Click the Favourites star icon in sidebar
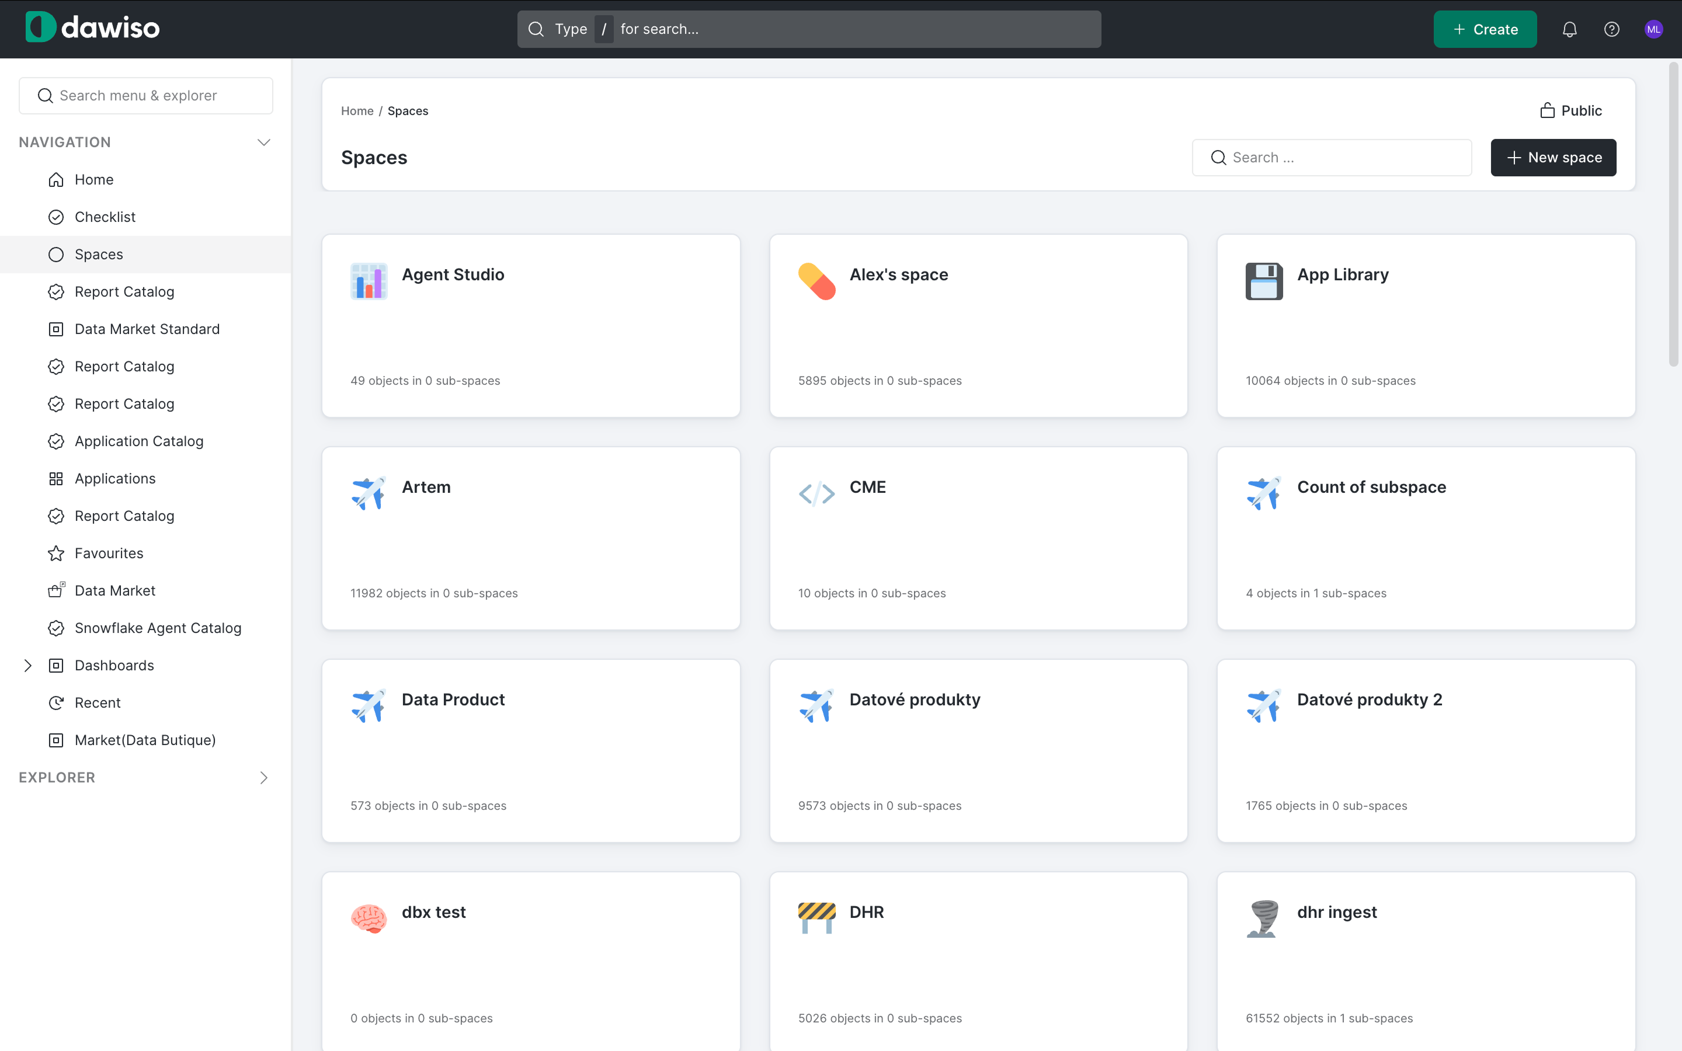This screenshot has width=1682, height=1051. [56, 554]
